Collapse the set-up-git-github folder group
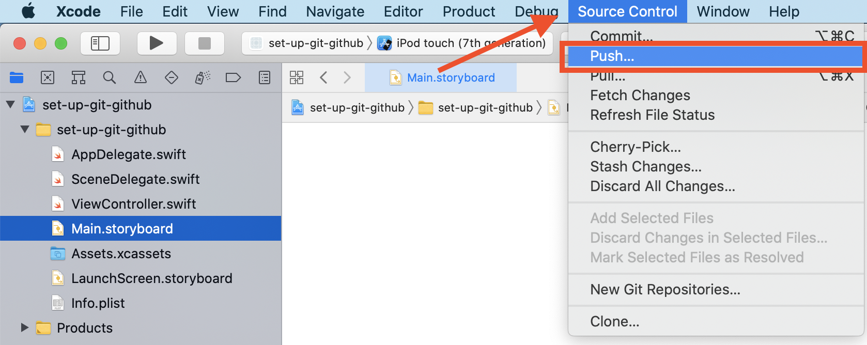Viewport: 867px width, 345px height. click(25, 130)
